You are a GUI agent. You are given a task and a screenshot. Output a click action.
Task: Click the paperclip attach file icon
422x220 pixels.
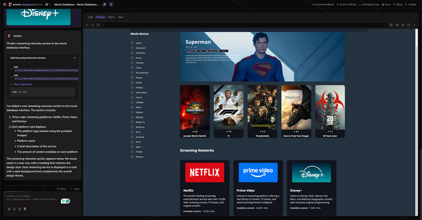coord(9,209)
